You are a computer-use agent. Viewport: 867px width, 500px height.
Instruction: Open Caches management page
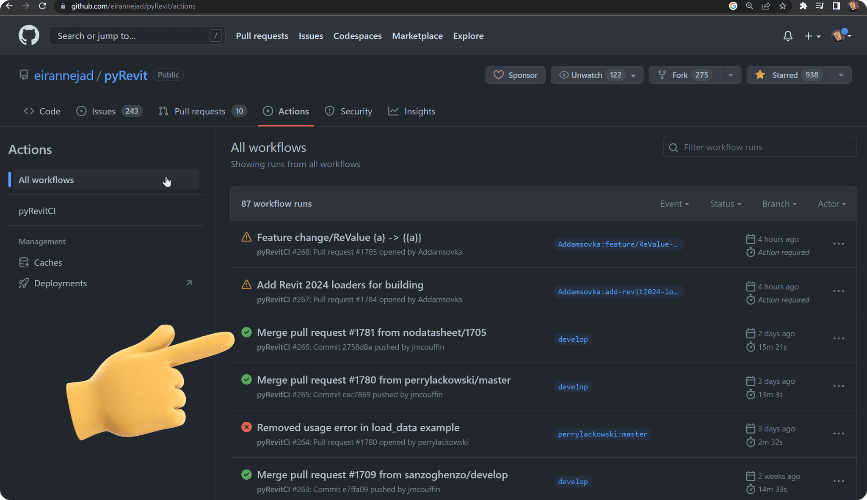pos(48,263)
